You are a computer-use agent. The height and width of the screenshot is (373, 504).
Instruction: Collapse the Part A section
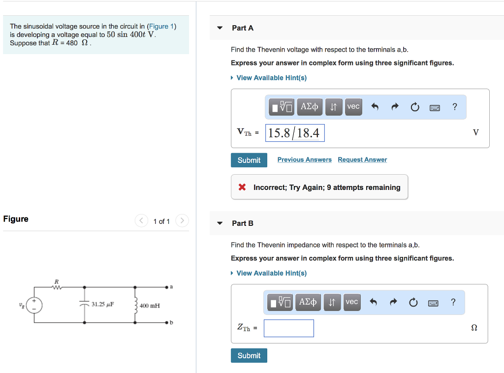[x=220, y=28]
